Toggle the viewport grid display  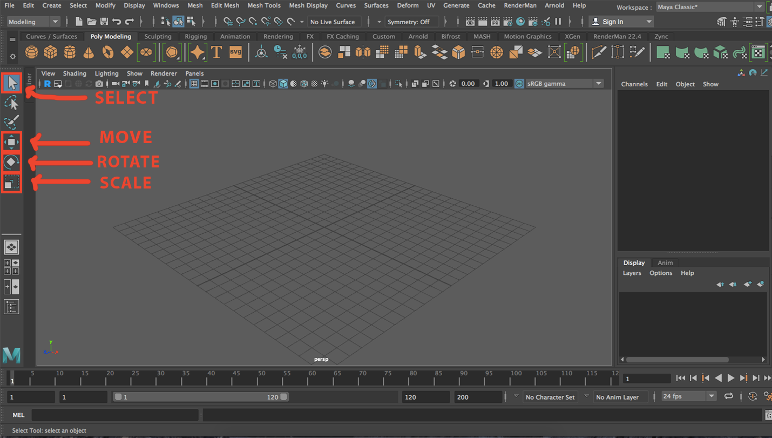click(194, 84)
